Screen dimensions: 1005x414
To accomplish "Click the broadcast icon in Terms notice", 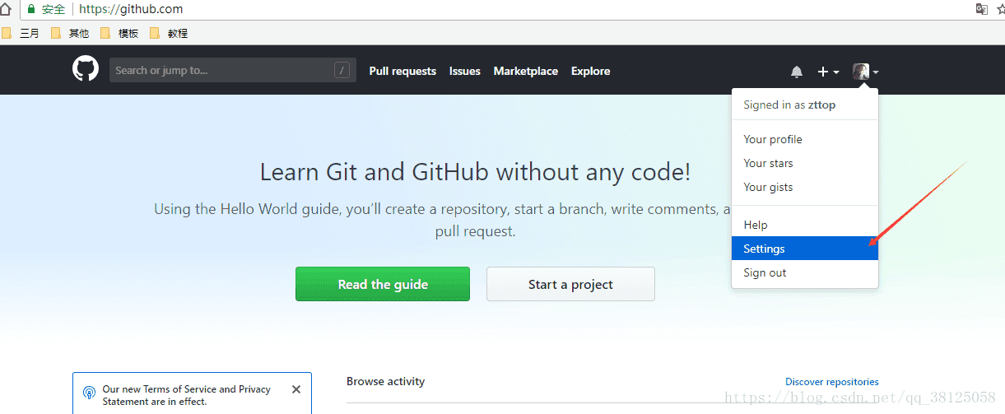I will coord(89,394).
